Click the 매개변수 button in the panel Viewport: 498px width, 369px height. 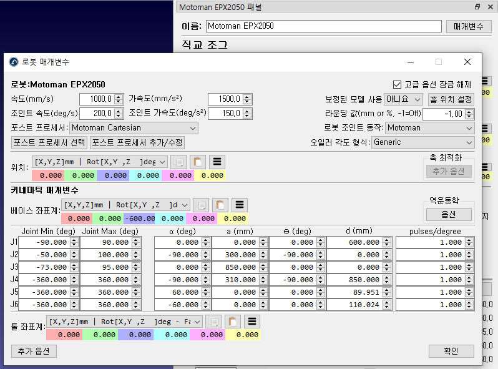click(x=469, y=26)
